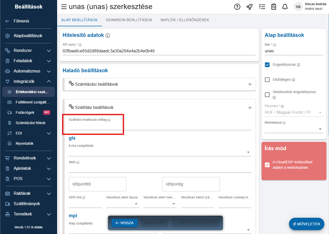Click the Műveletek button

click(x=306, y=224)
